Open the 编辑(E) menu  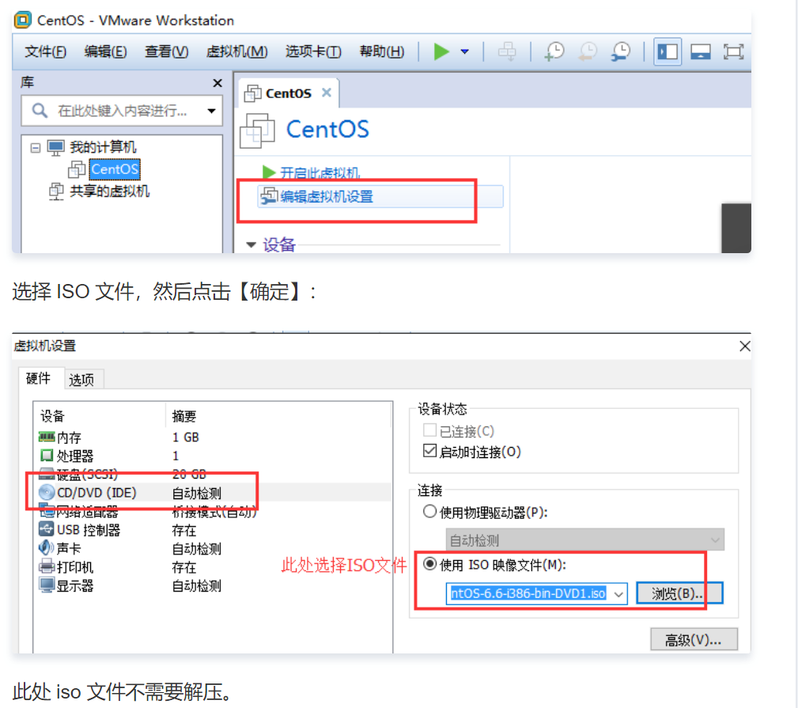coord(105,51)
